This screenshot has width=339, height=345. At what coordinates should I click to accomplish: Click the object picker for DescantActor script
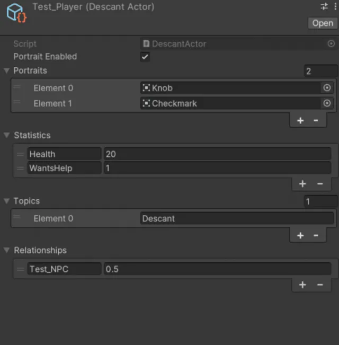(x=331, y=43)
